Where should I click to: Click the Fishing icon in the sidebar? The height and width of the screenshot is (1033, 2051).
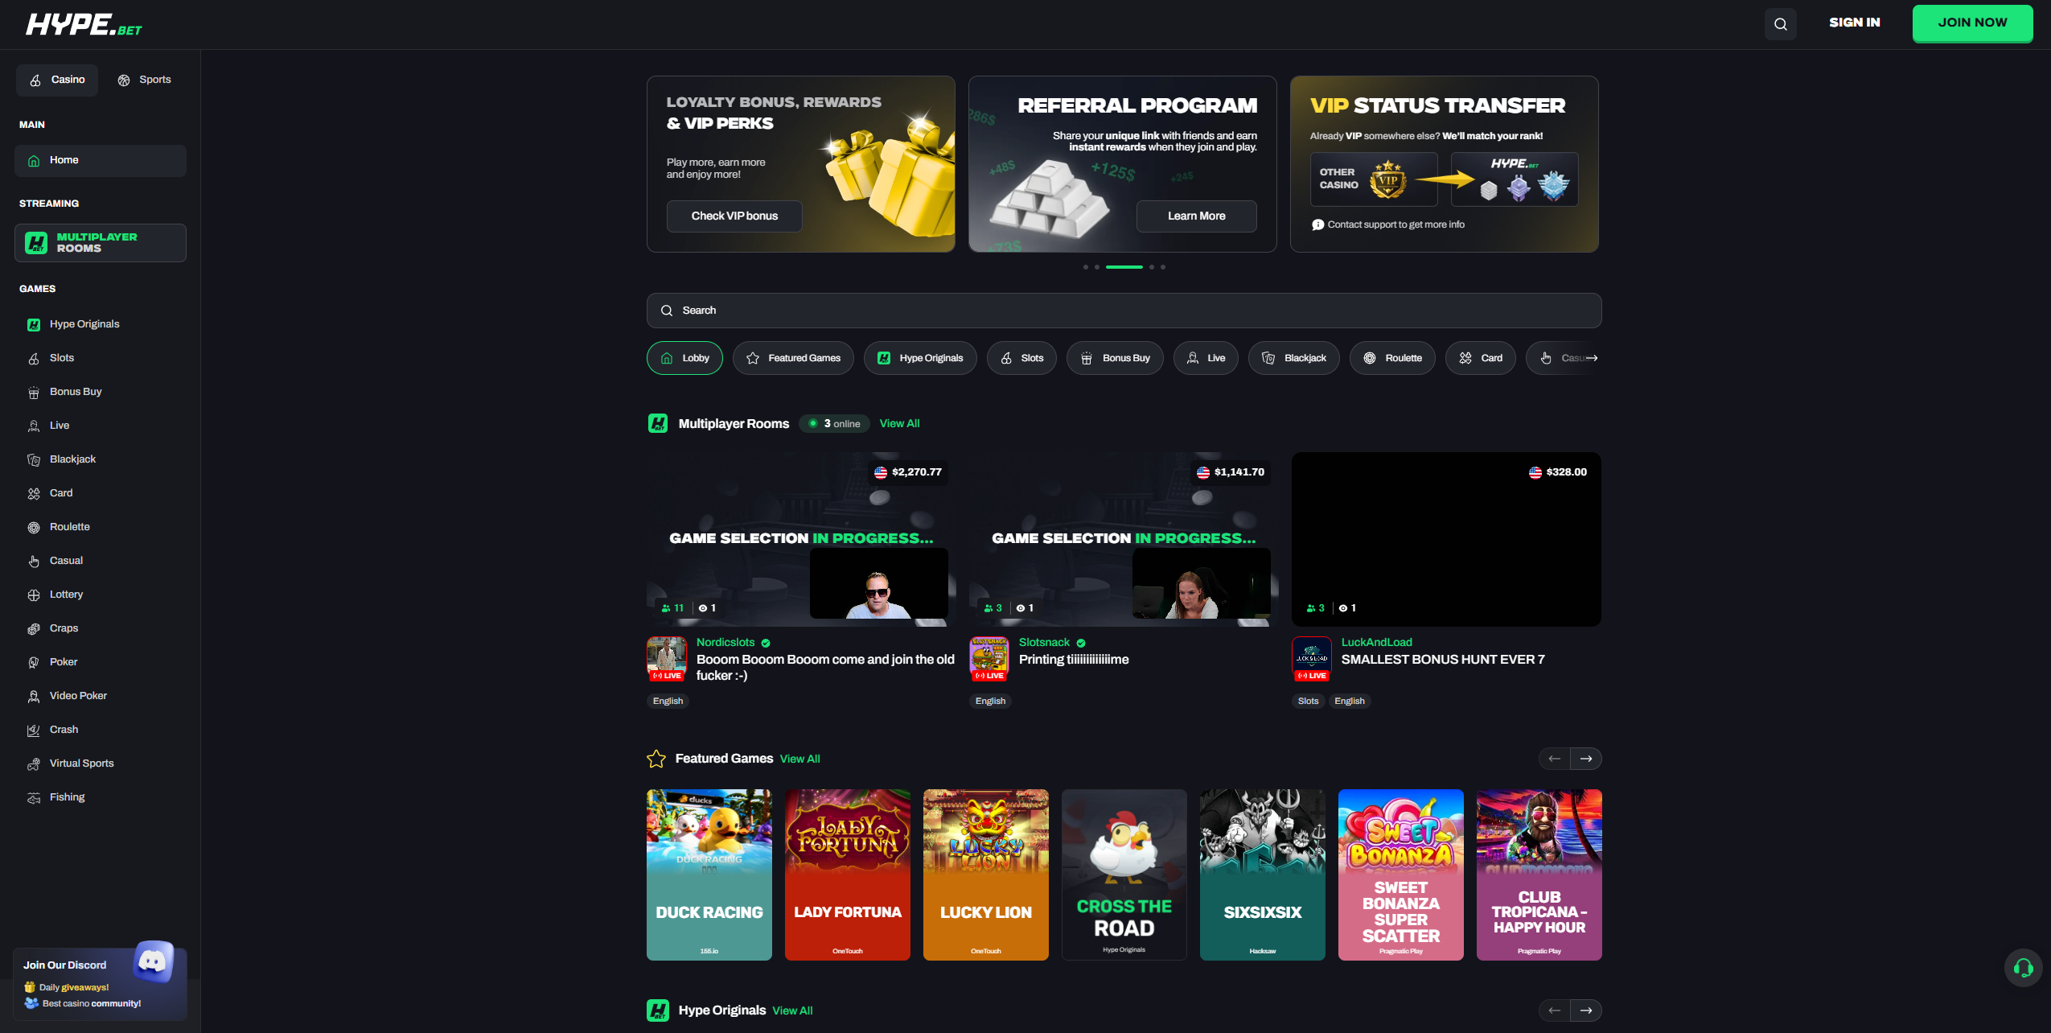point(34,797)
